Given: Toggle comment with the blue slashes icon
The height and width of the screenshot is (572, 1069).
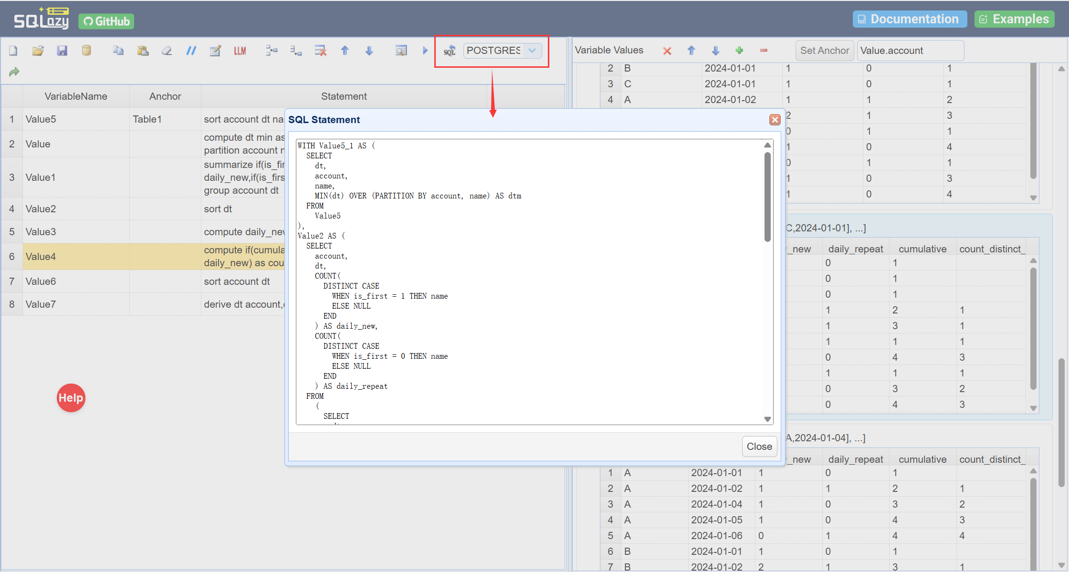Looking at the screenshot, I should (191, 51).
